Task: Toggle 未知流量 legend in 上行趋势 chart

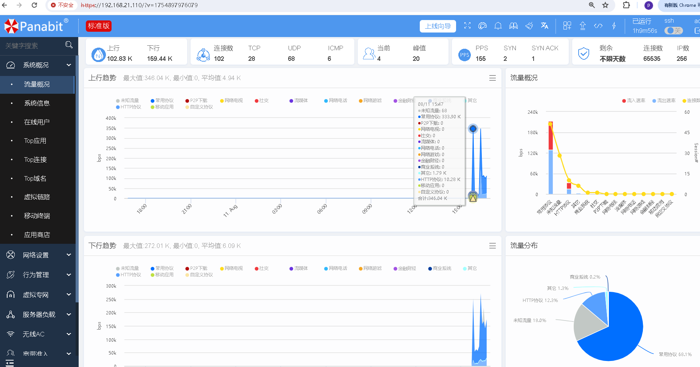Action: [x=127, y=101]
